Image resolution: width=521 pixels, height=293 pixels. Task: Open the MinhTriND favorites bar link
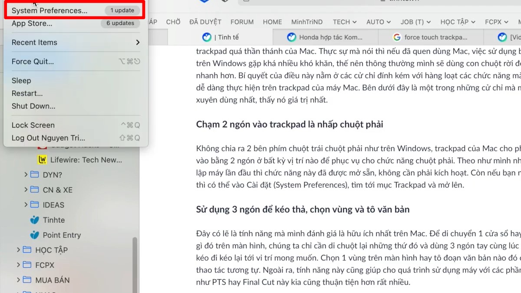pyautogui.click(x=307, y=22)
